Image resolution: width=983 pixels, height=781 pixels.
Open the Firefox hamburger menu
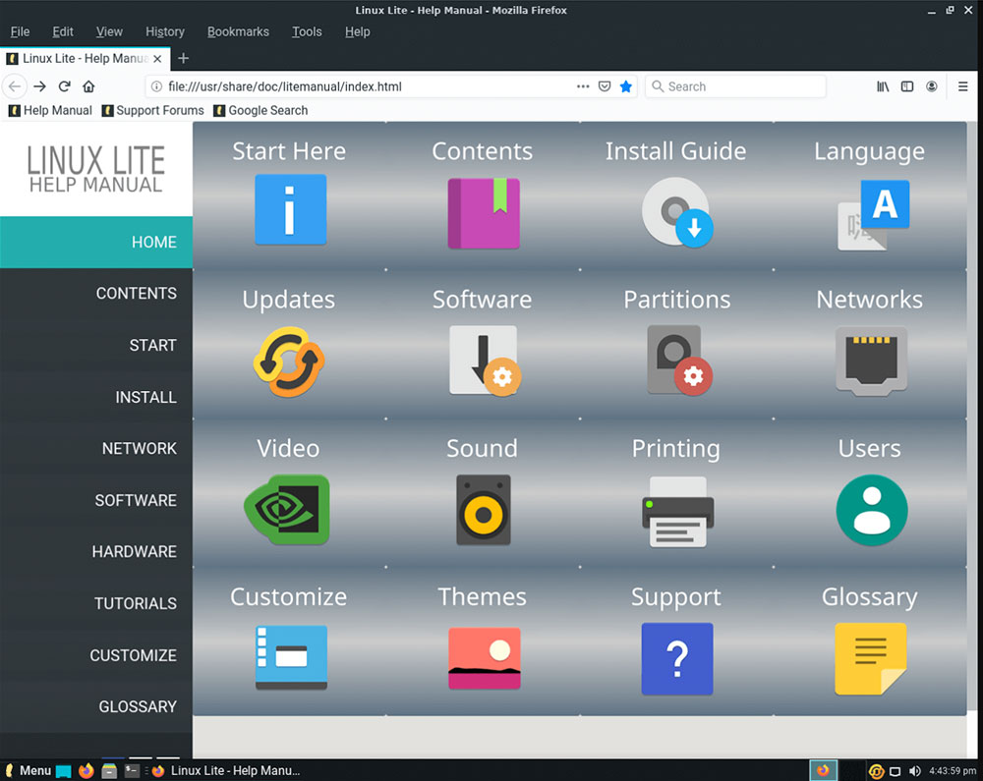pyautogui.click(x=963, y=86)
